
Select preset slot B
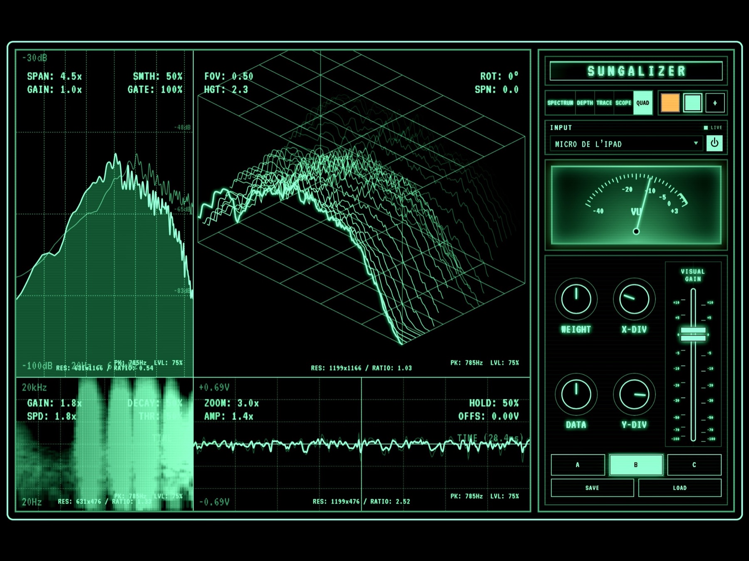636,465
